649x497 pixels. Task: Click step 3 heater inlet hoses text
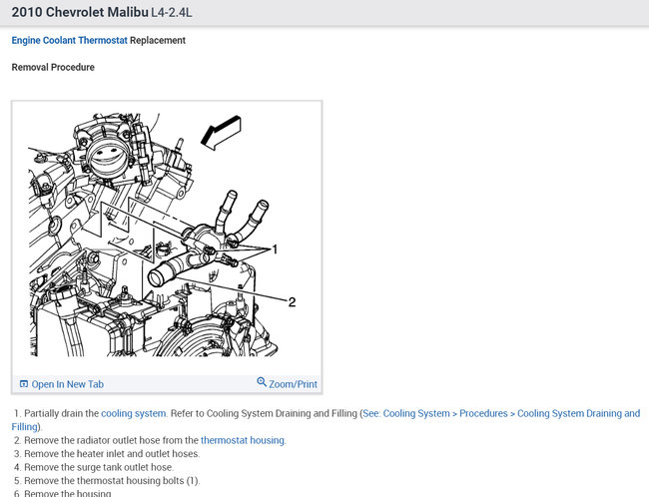(x=112, y=453)
